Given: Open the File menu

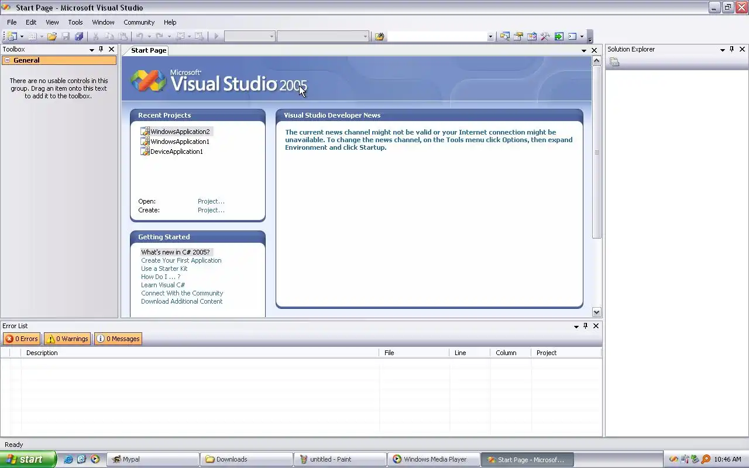Looking at the screenshot, I should click(12, 22).
